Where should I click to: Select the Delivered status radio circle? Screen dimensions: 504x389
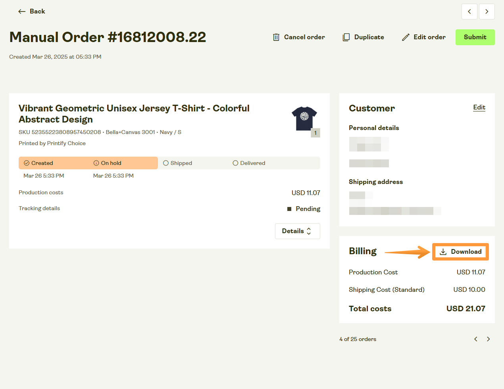(235, 163)
